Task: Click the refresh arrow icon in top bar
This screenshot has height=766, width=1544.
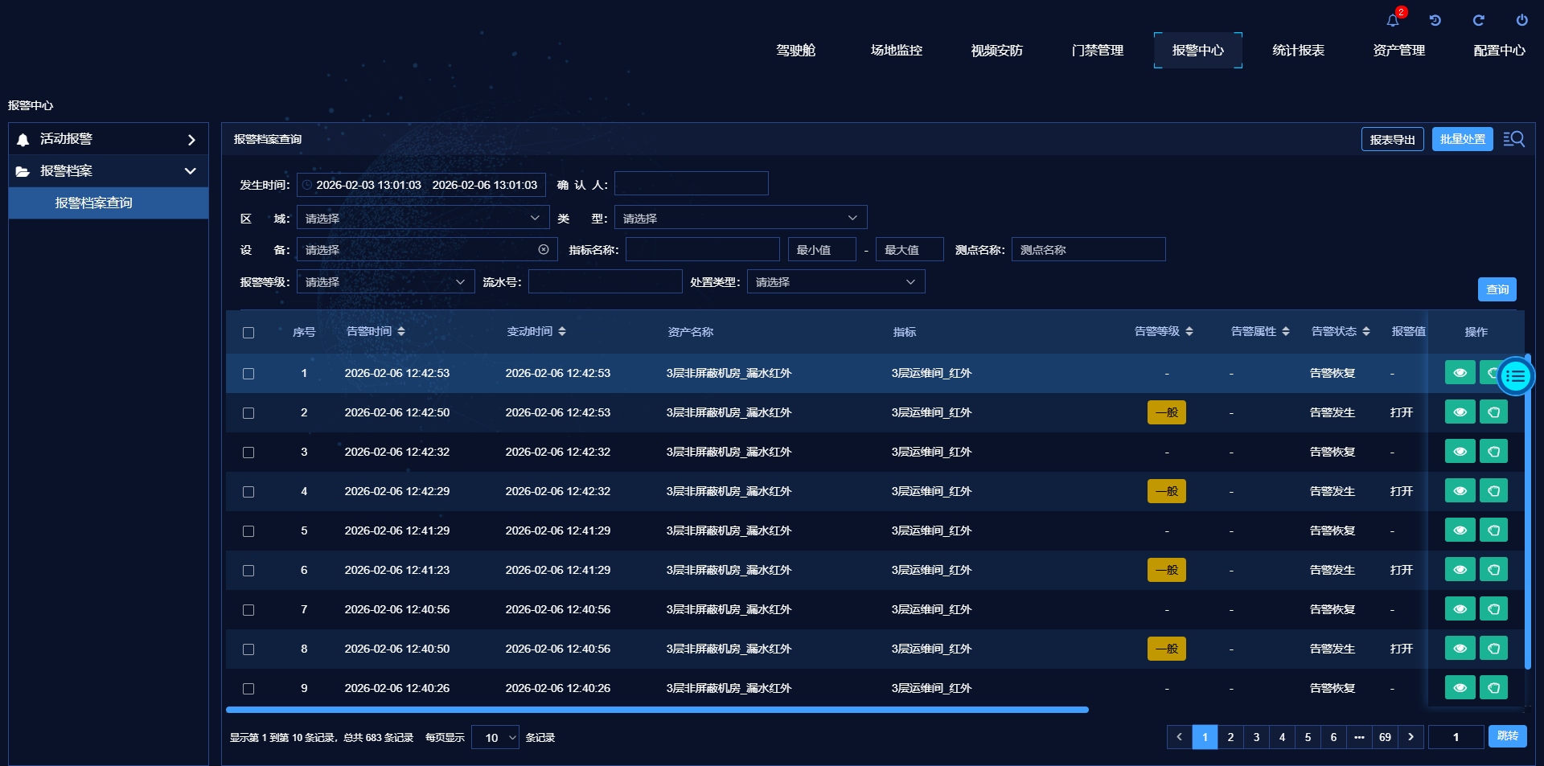Action: 1478,21
